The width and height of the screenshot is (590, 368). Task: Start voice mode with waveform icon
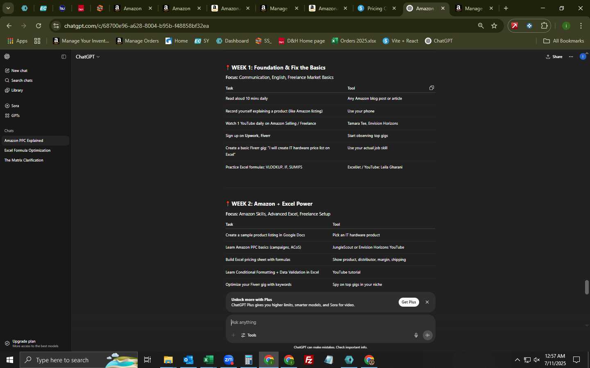pyautogui.click(x=427, y=335)
